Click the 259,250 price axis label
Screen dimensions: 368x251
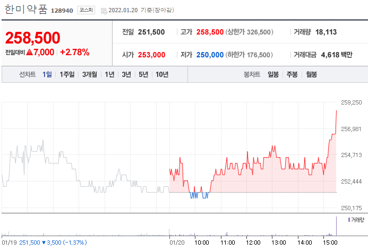click(352, 102)
